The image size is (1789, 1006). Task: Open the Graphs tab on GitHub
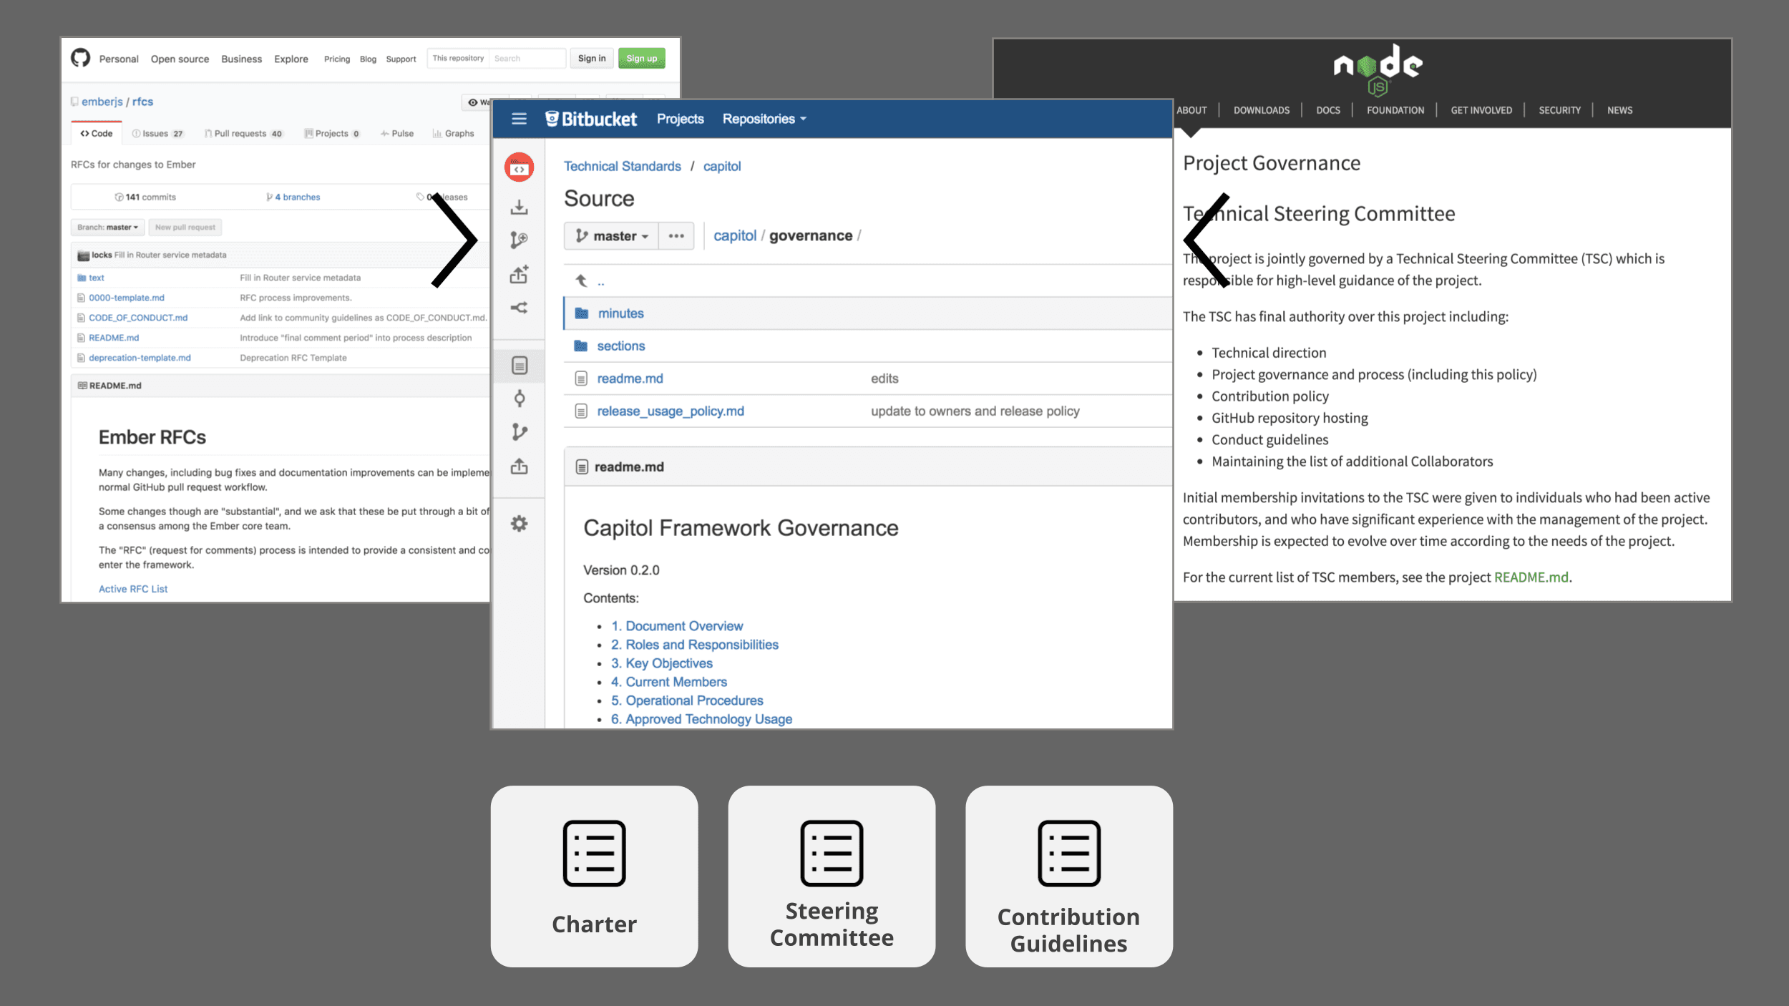point(453,134)
